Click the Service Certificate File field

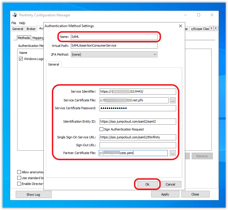(x=134, y=100)
